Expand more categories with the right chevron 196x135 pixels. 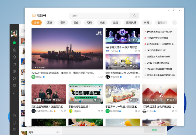pyautogui.click(x=174, y=23)
